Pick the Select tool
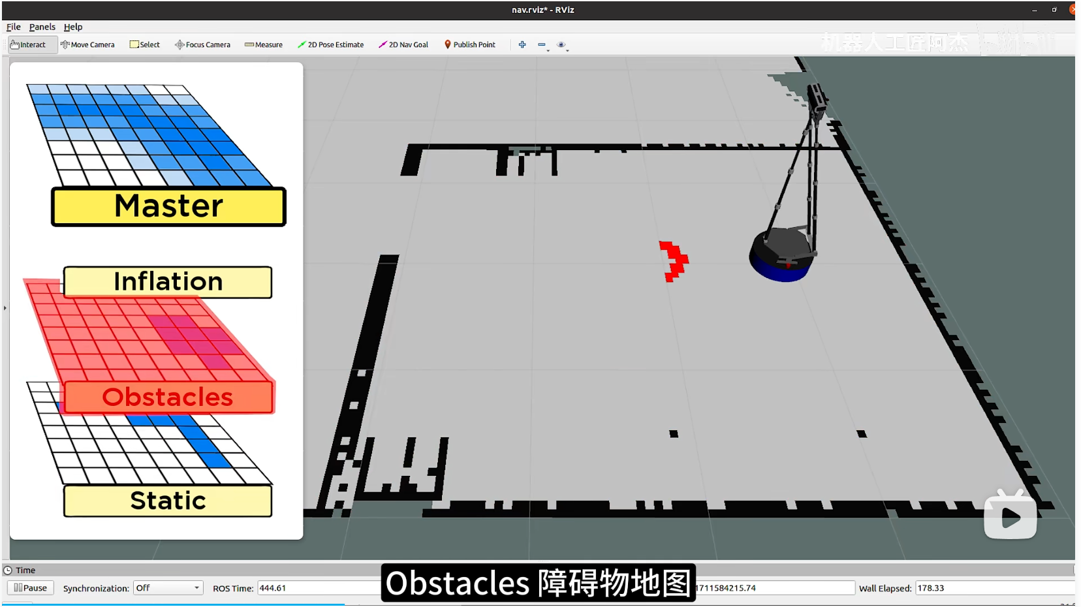 click(145, 45)
